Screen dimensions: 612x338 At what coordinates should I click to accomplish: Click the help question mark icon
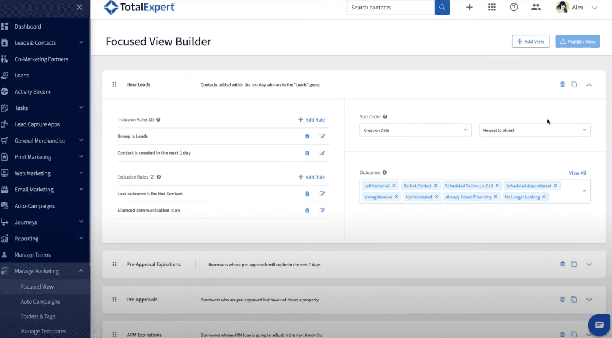pos(514,8)
